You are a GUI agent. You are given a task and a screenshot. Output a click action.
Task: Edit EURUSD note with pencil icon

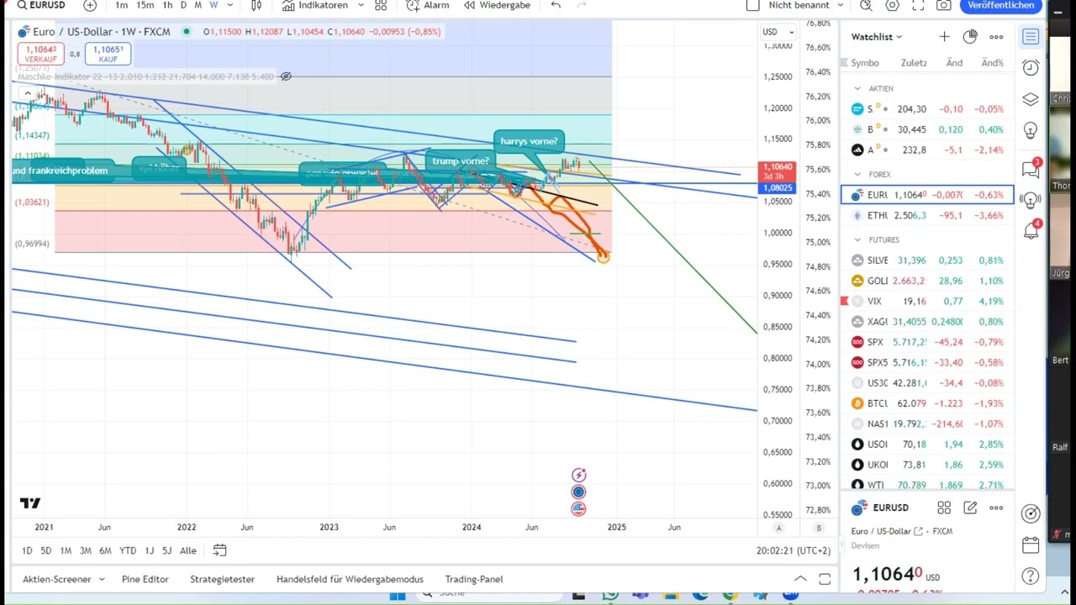[970, 508]
